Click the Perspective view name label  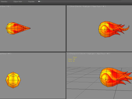click(75, 54)
